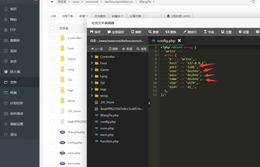Click wwwroot in the breadcrumb path
The width and height of the screenshot is (260, 167).
coord(92,2)
